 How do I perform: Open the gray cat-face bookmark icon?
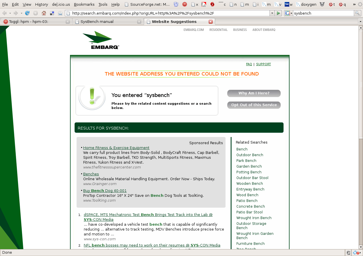(x=322, y=4)
